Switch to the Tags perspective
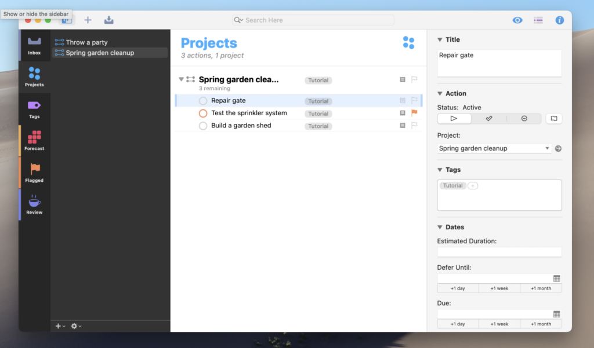The width and height of the screenshot is (594, 348). pos(34,109)
